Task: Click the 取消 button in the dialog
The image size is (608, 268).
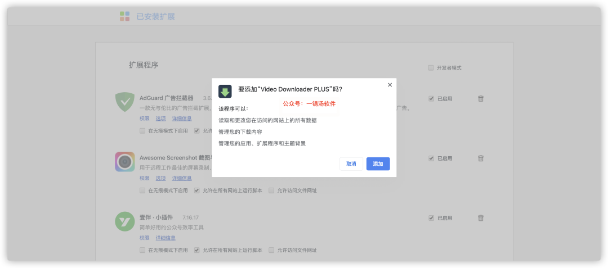Action: click(351, 164)
